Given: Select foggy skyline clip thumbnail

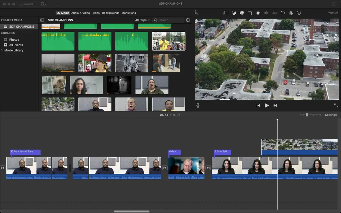Looking at the screenshot, I should (58, 63).
